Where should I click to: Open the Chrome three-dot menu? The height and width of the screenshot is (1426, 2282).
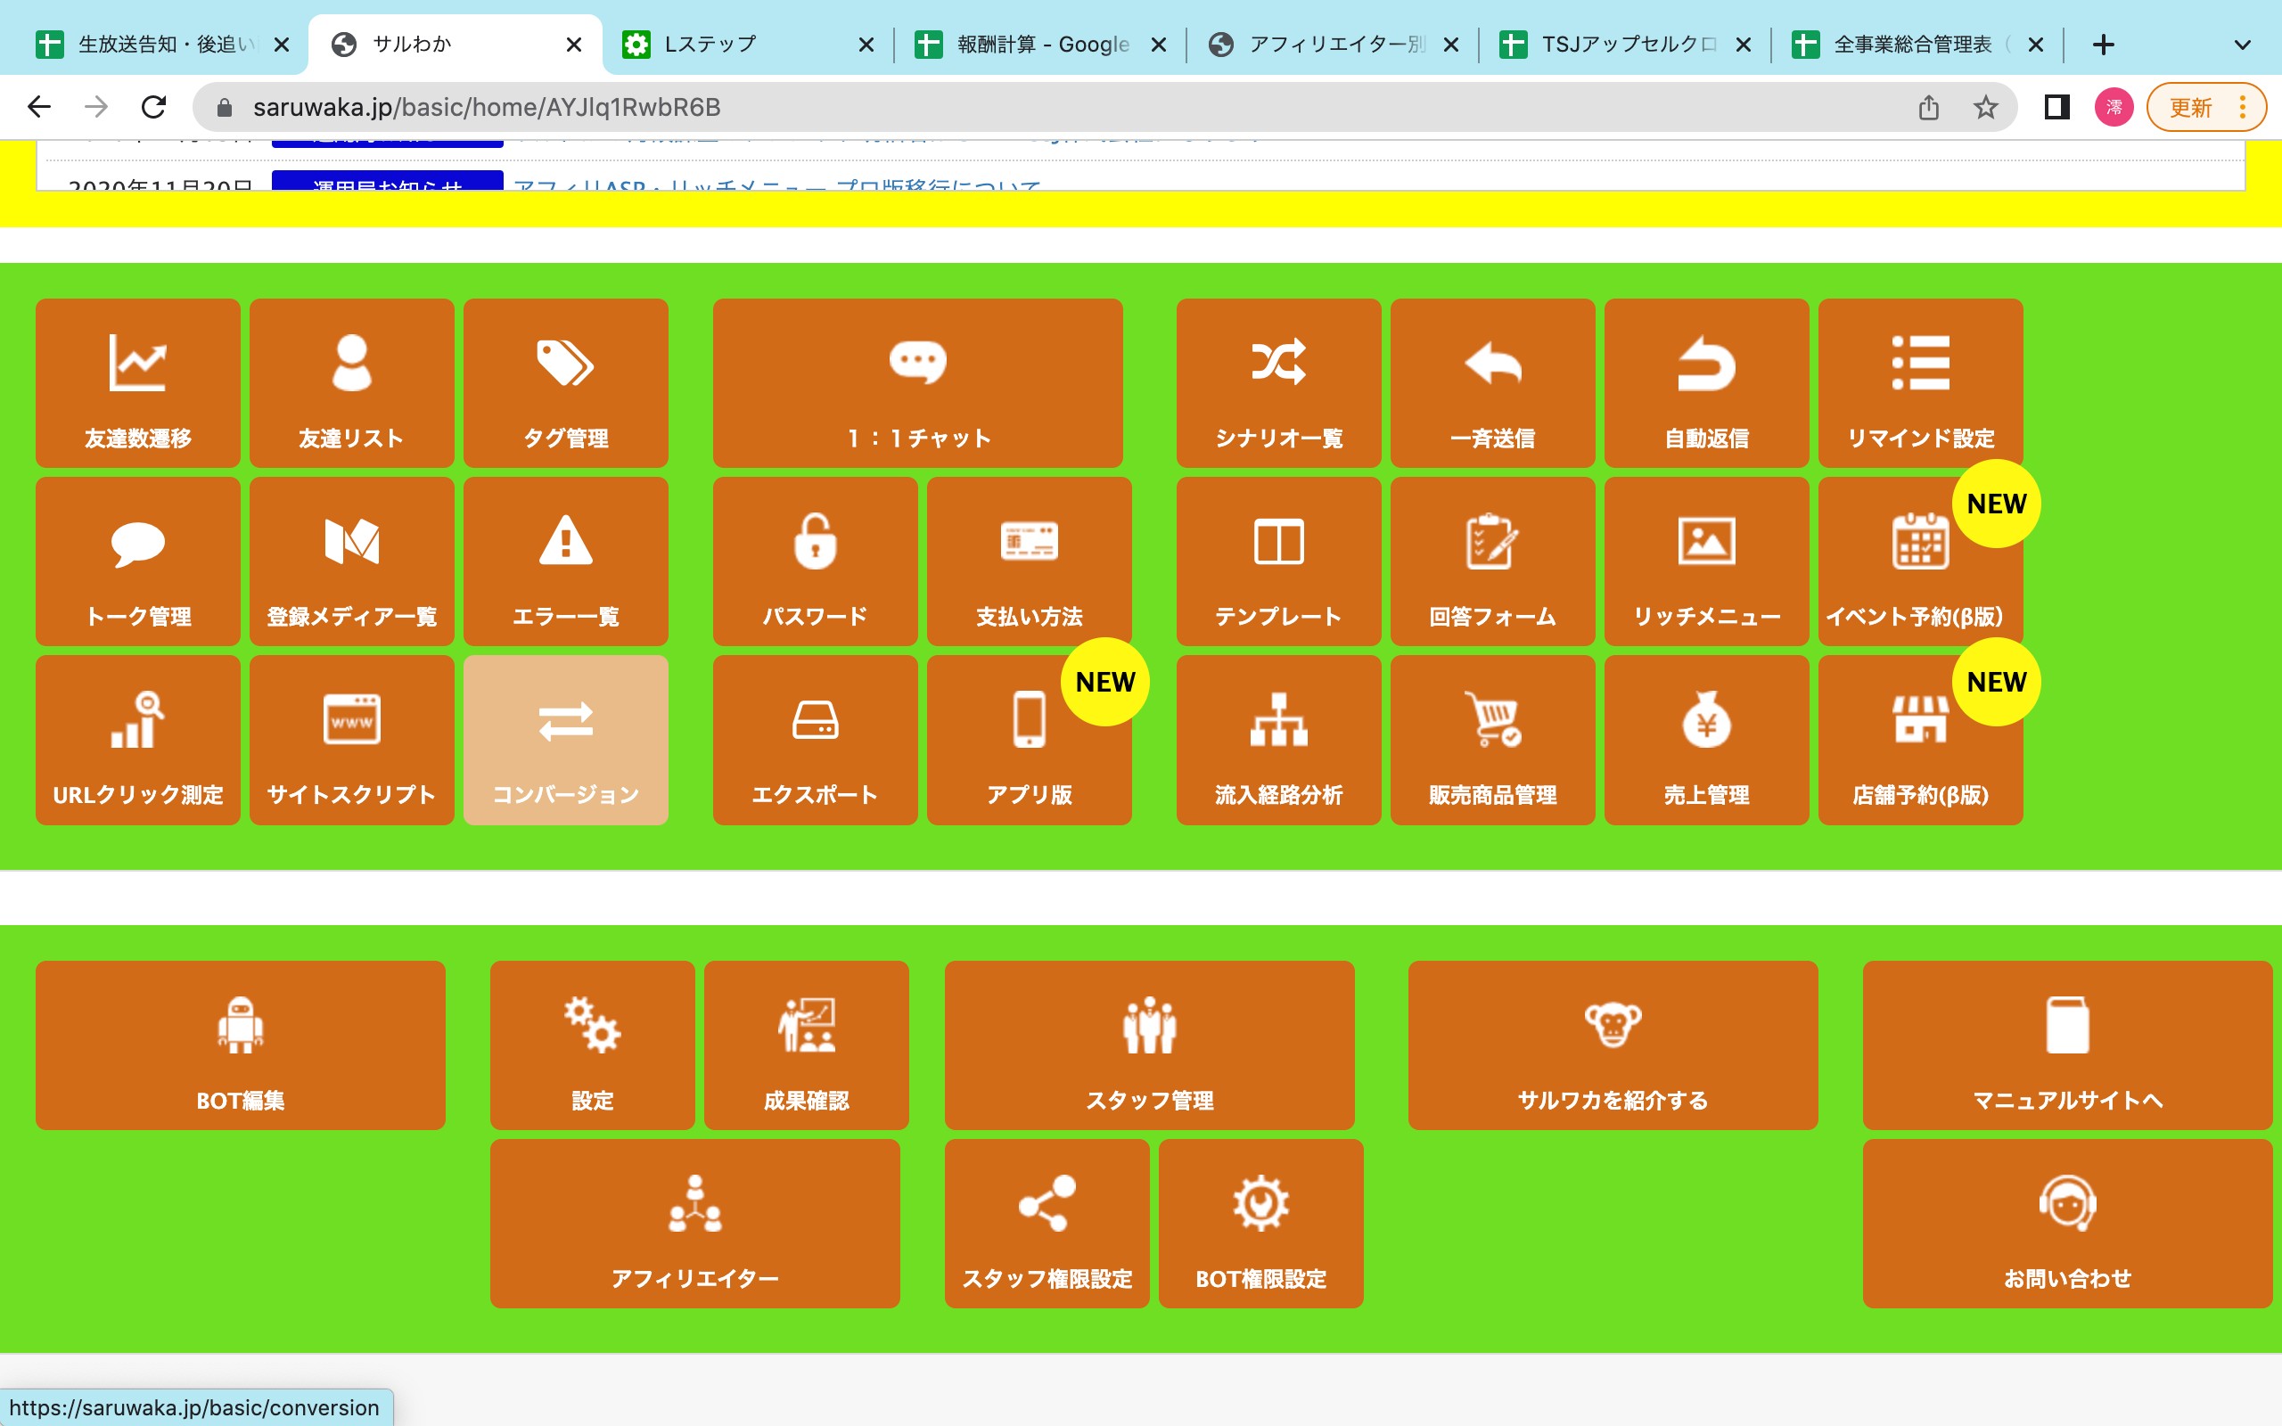[x=2243, y=108]
